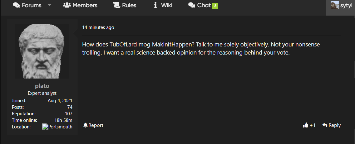Click the Wiki info icon
The image size is (355, 144).
point(155,5)
